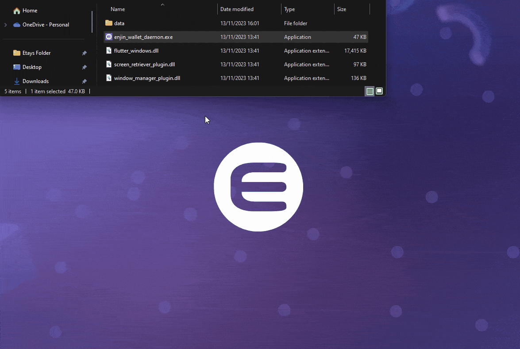Switch to large thumbnails view in status bar
The width and height of the screenshot is (520, 349).
(x=379, y=91)
